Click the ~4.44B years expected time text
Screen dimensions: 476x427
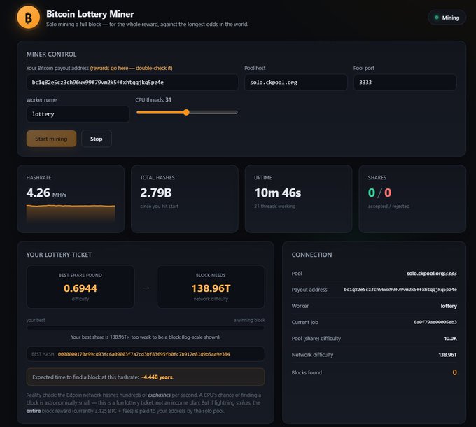[x=157, y=377]
